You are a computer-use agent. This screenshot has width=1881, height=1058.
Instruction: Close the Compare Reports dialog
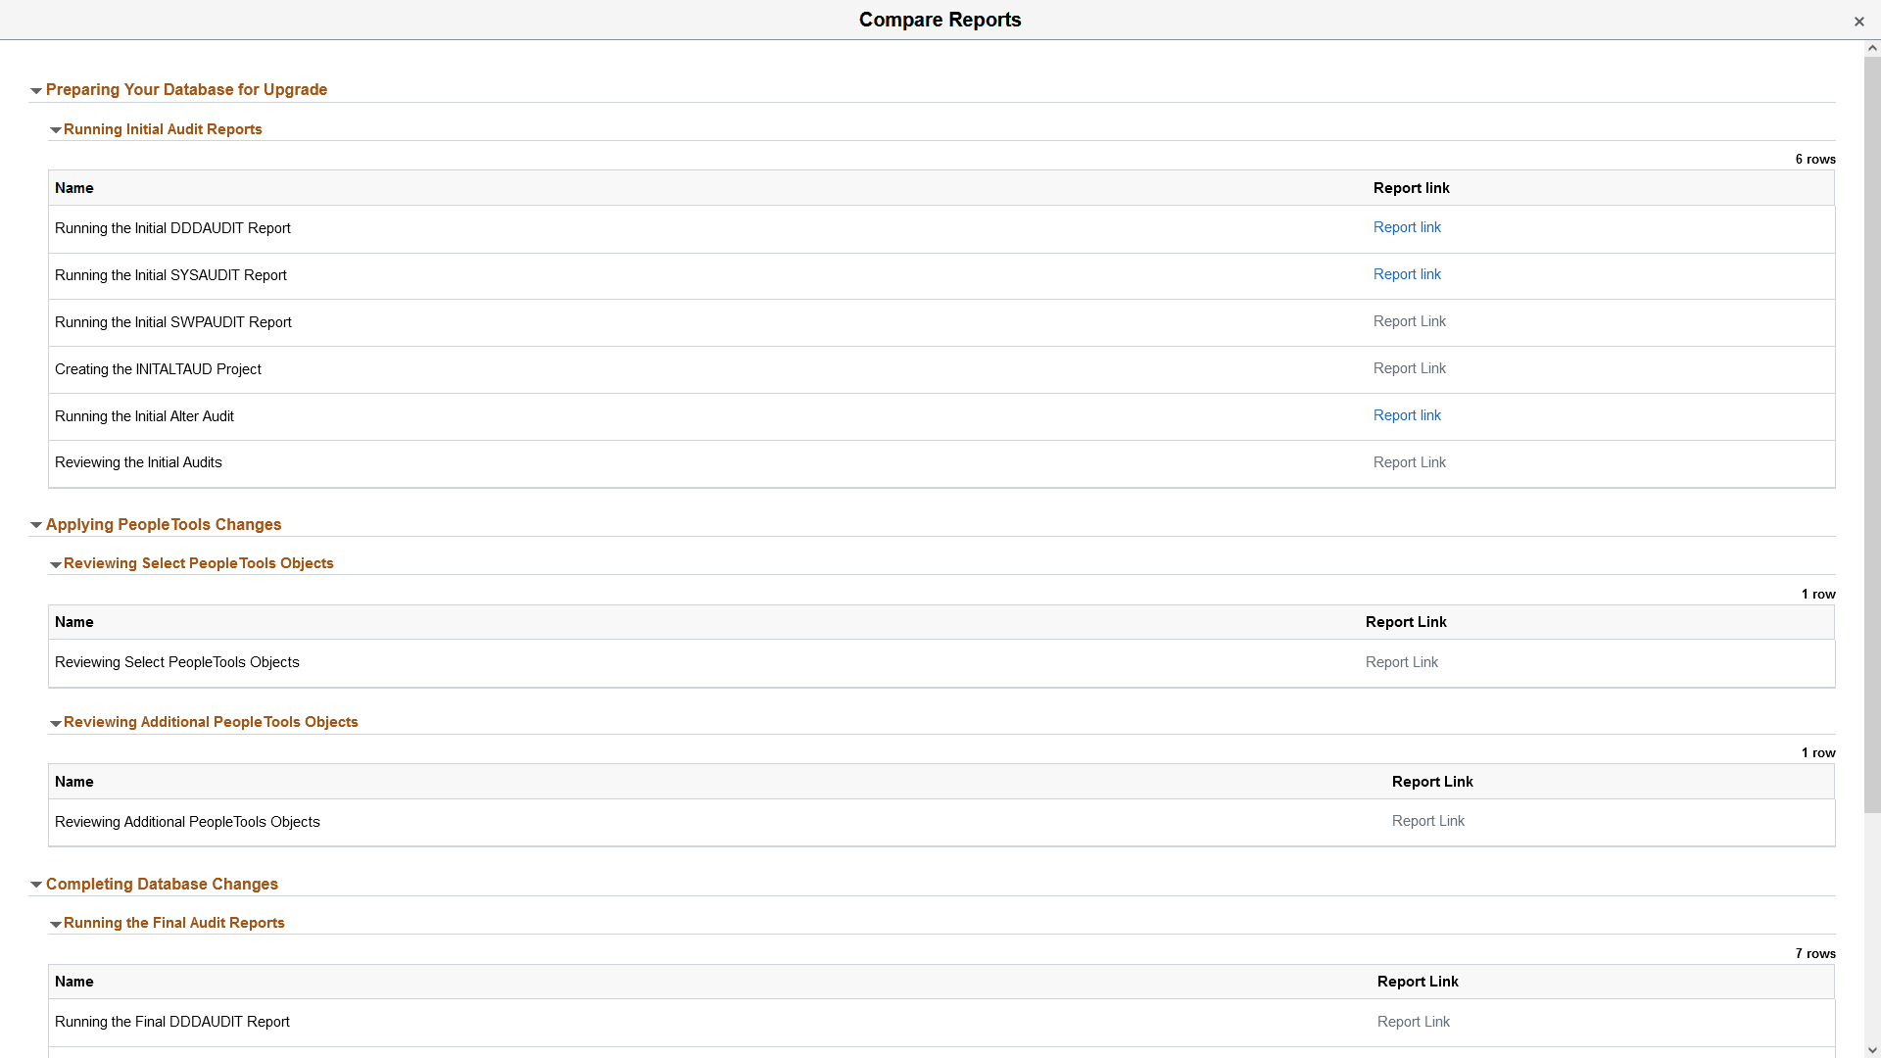coord(1858,21)
